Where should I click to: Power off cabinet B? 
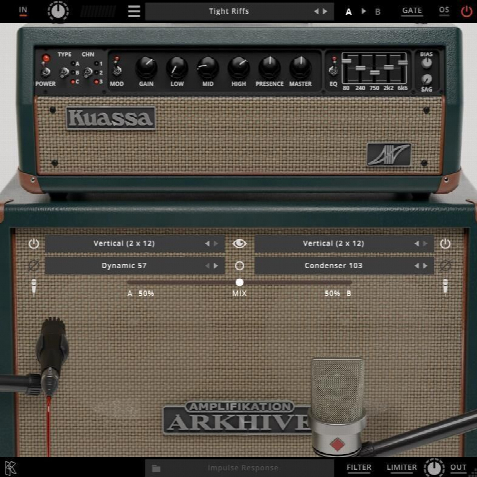445,243
